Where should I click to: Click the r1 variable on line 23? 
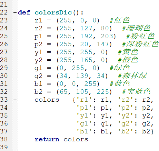[39, 20]
